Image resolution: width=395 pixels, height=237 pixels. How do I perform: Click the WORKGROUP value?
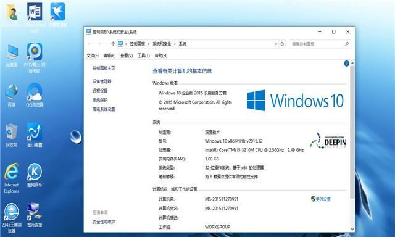tap(217, 227)
